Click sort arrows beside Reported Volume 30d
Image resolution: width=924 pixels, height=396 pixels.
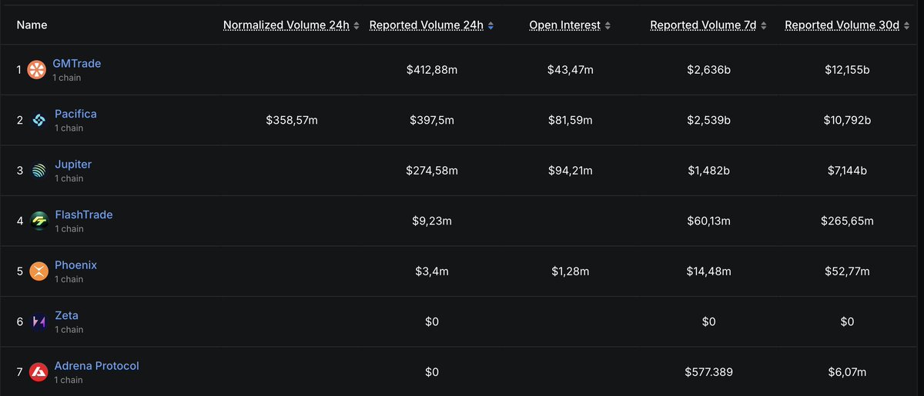point(907,25)
